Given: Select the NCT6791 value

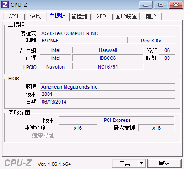Looking at the screenshot, I should pos(108,67).
